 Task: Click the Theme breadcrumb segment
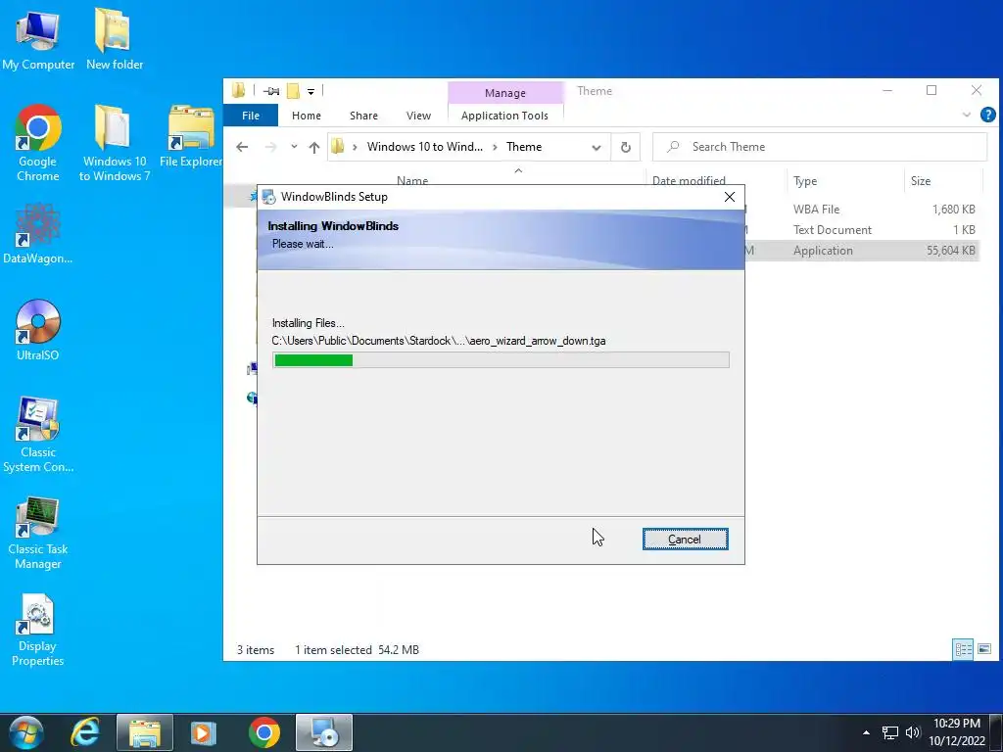pyautogui.click(x=524, y=147)
